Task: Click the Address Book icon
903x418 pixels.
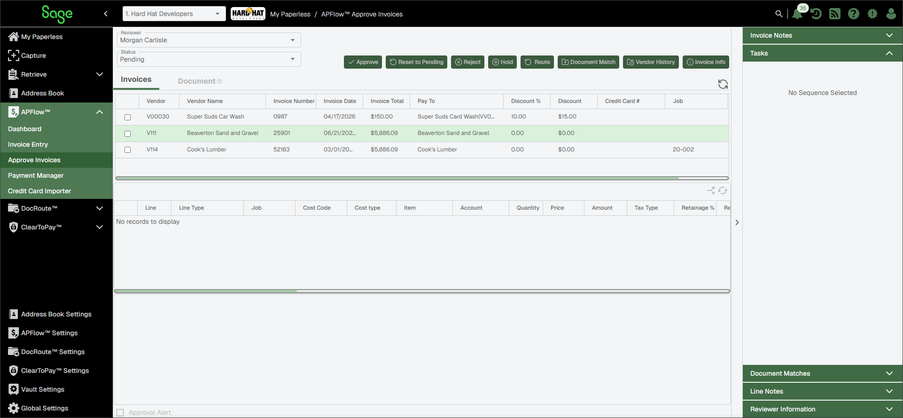Action: pos(14,93)
